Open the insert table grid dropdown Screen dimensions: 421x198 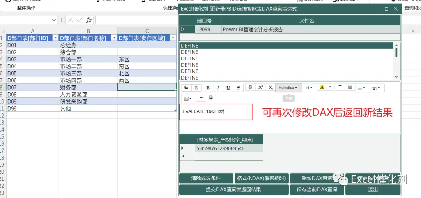[188, 99]
